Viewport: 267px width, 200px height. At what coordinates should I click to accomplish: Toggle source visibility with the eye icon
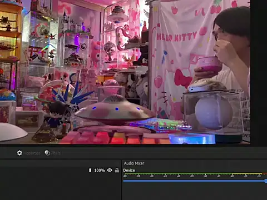(x=110, y=170)
